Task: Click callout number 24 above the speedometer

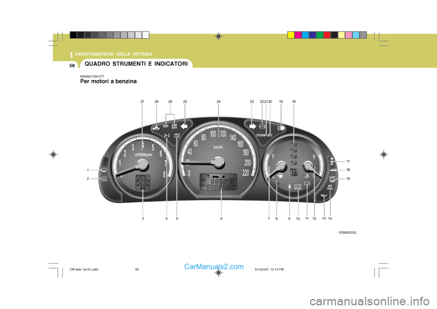Action: (x=218, y=102)
